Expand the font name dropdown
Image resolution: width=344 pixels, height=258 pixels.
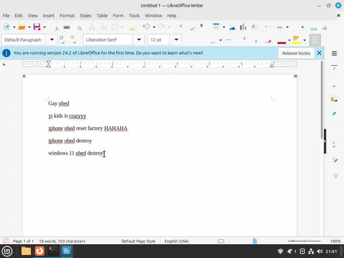139,40
